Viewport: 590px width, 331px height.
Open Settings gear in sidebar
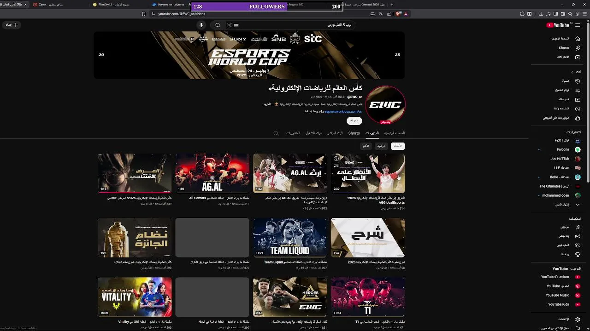578,319
